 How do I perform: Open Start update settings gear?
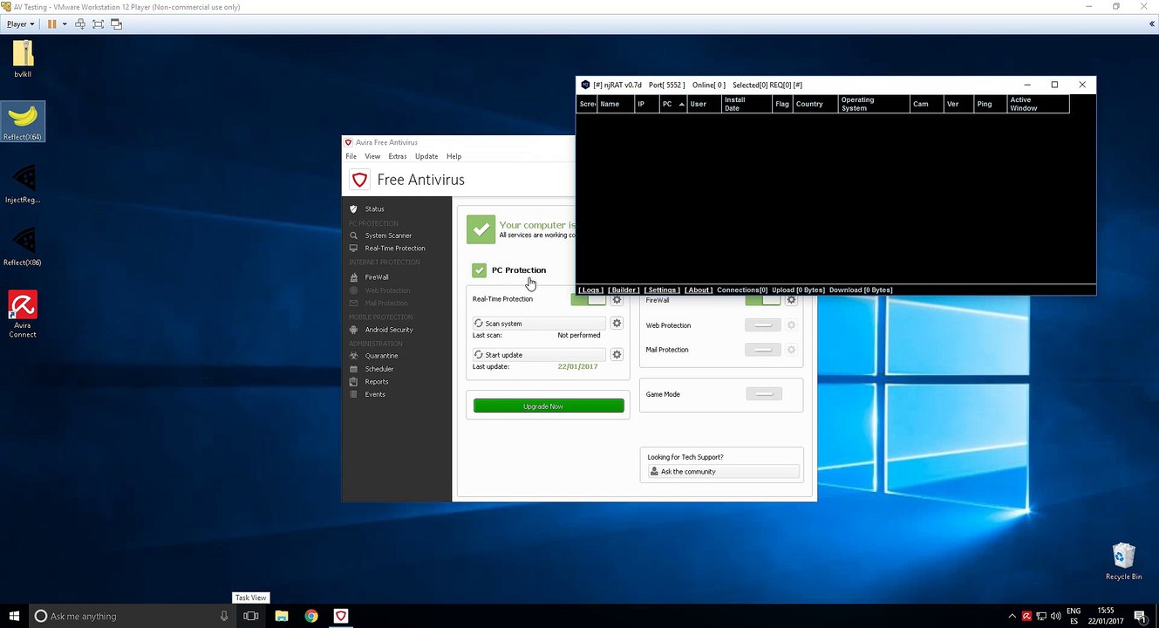[x=617, y=355]
